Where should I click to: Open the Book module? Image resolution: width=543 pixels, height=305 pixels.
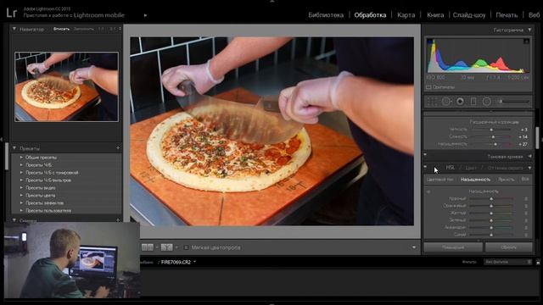pyautogui.click(x=435, y=15)
